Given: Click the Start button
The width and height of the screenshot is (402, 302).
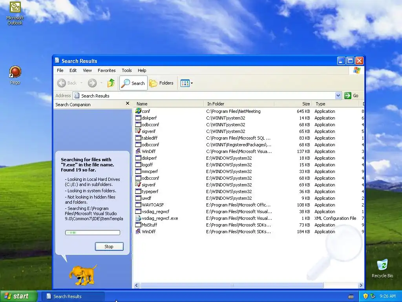Looking at the screenshot, I should tap(18, 296).
